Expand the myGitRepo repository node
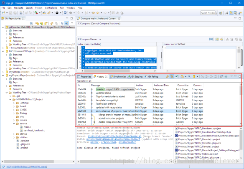244x169 pixels. (3, 72)
